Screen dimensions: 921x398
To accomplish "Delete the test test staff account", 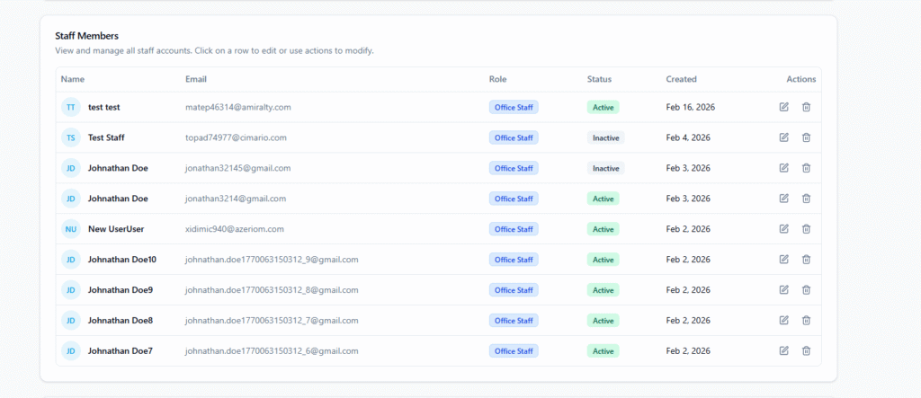I will tap(806, 107).
